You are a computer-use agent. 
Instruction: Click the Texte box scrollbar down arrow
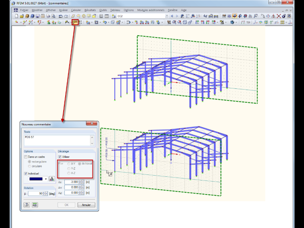pyautogui.click(x=92, y=144)
